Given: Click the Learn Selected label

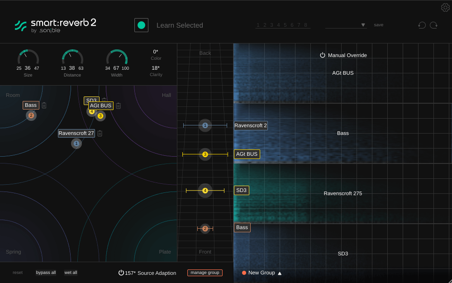Looking at the screenshot, I should tap(180, 25).
